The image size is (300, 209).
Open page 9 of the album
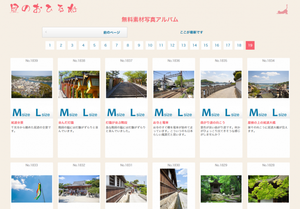[139, 45]
